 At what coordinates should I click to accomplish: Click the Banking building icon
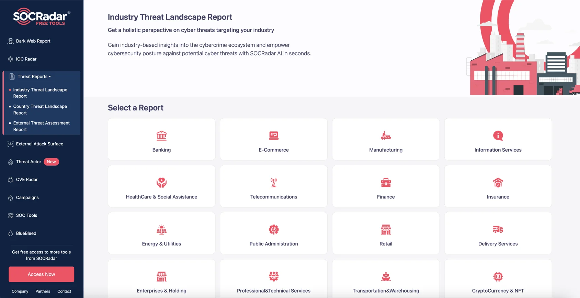[x=161, y=136]
